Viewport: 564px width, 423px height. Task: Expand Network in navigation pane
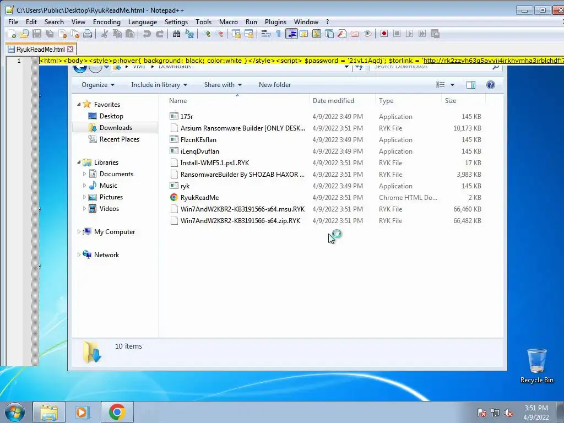point(79,254)
